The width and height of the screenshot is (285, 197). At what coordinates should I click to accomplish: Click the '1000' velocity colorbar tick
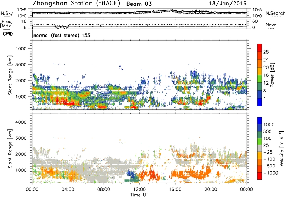pos(269,124)
